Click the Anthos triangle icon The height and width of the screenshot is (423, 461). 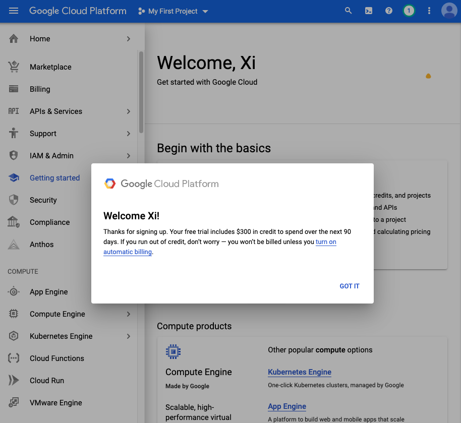tap(14, 245)
